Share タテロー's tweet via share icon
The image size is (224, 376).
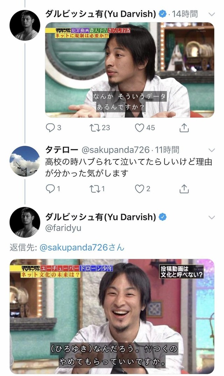point(184,189)
